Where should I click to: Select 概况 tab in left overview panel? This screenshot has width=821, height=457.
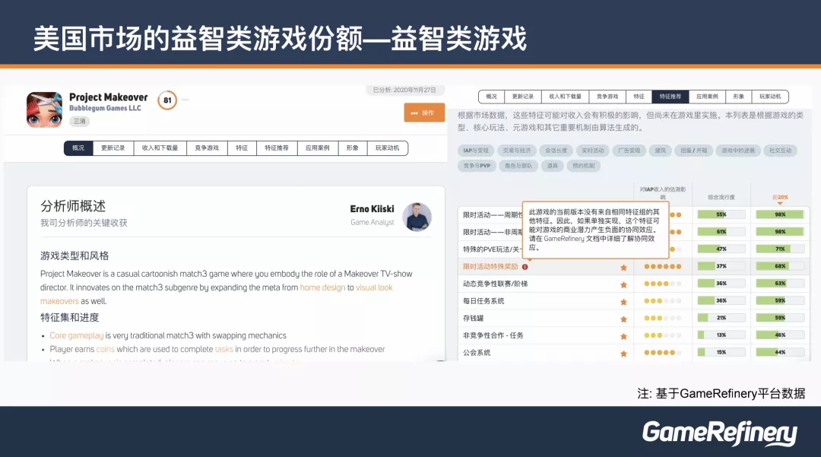coord(78,148)
